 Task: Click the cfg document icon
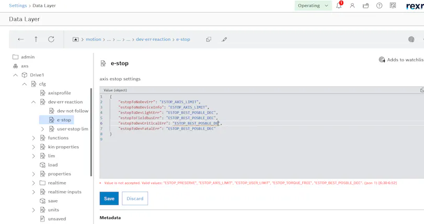(33, 84)
